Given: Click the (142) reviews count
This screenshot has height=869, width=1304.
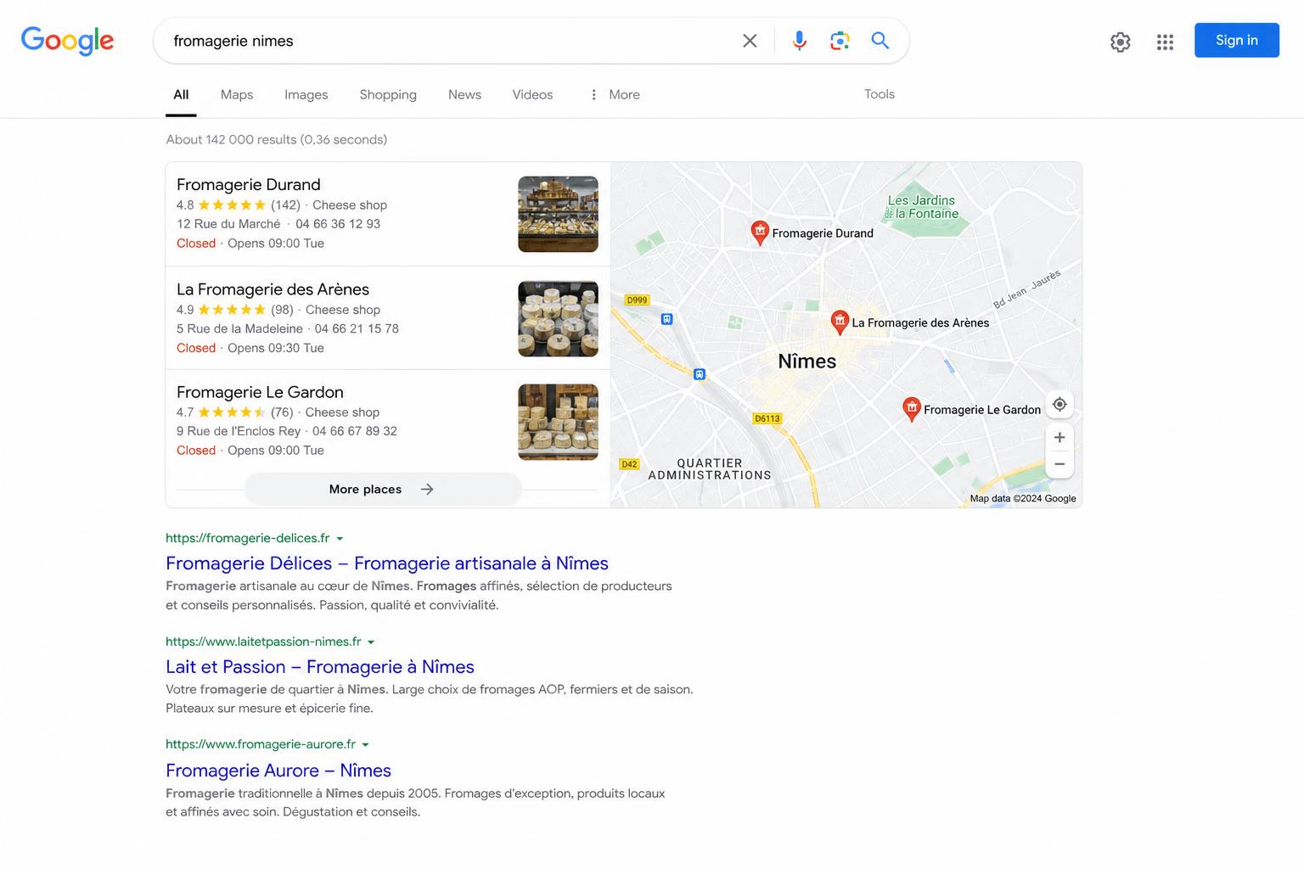Looking at the screenshot, I should click(285, 205).
